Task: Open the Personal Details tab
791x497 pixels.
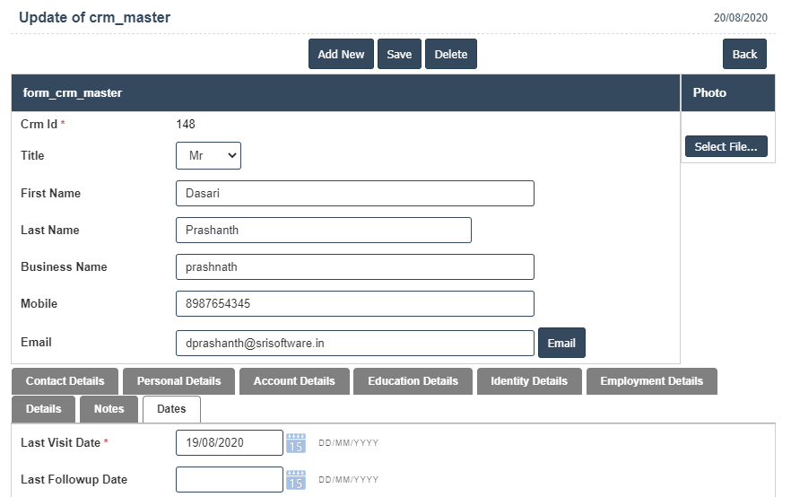Action: tap(178, 381)
